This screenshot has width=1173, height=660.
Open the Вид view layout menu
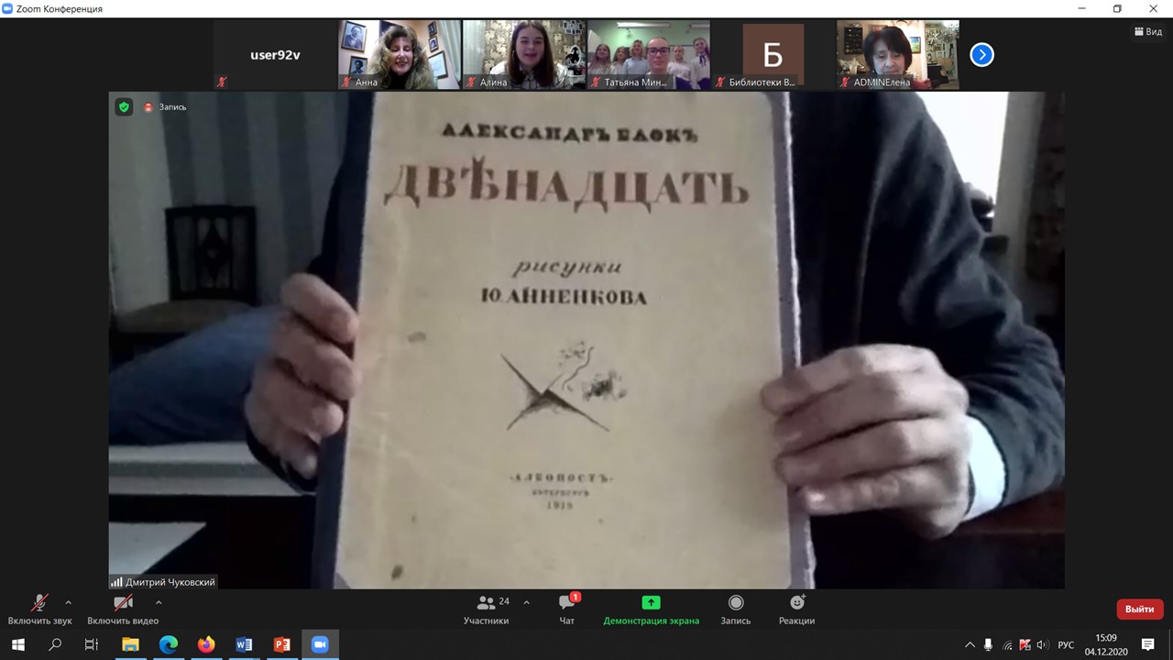click(x=1147, y=31)
